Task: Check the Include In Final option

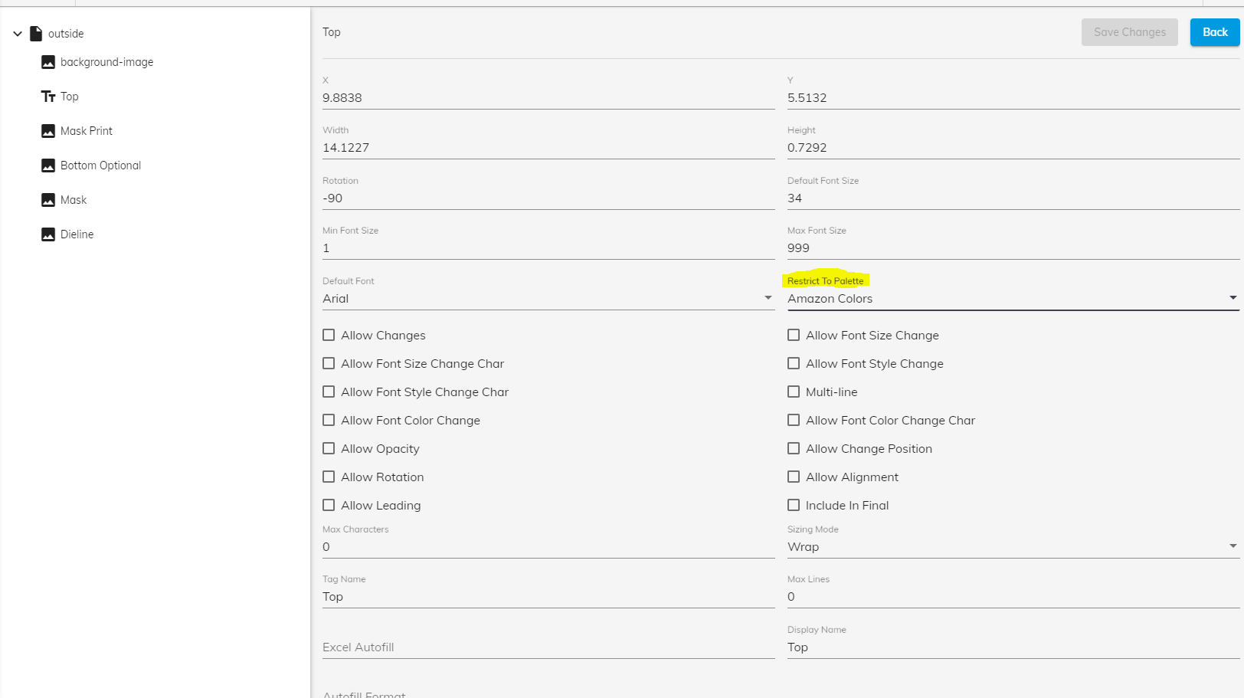Action: click(x=794, y=505)
